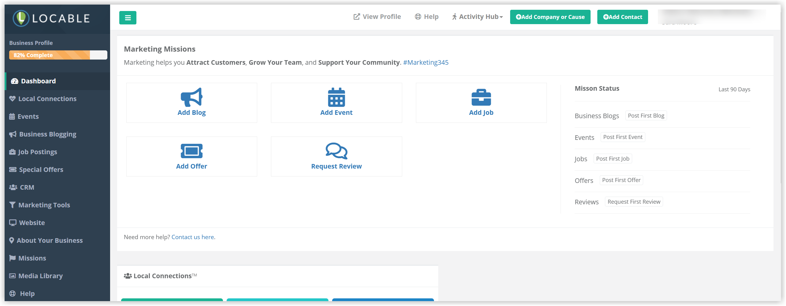Click the Activity Hub walking person icon
Image resolution: width=786 pixels, height=306 pixels.
click(x=454, y=17)
